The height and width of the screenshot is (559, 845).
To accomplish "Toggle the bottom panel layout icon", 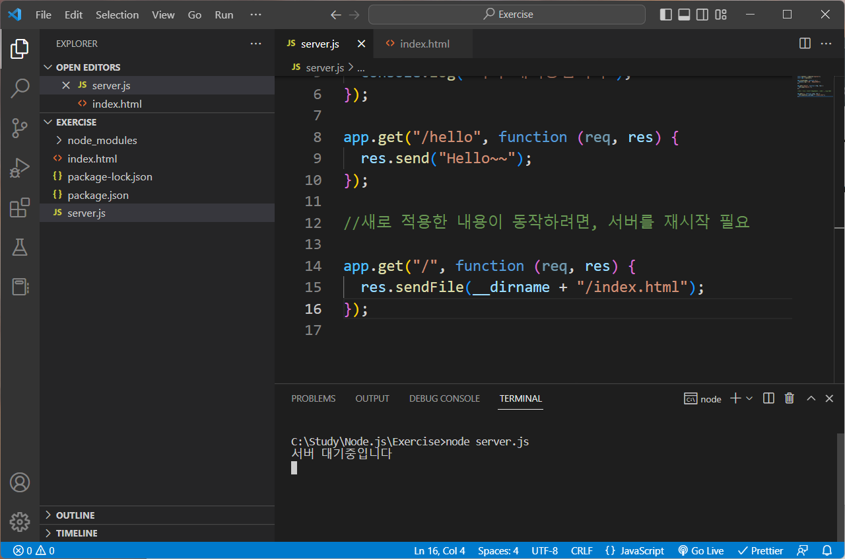I will [x=685, y=15].
